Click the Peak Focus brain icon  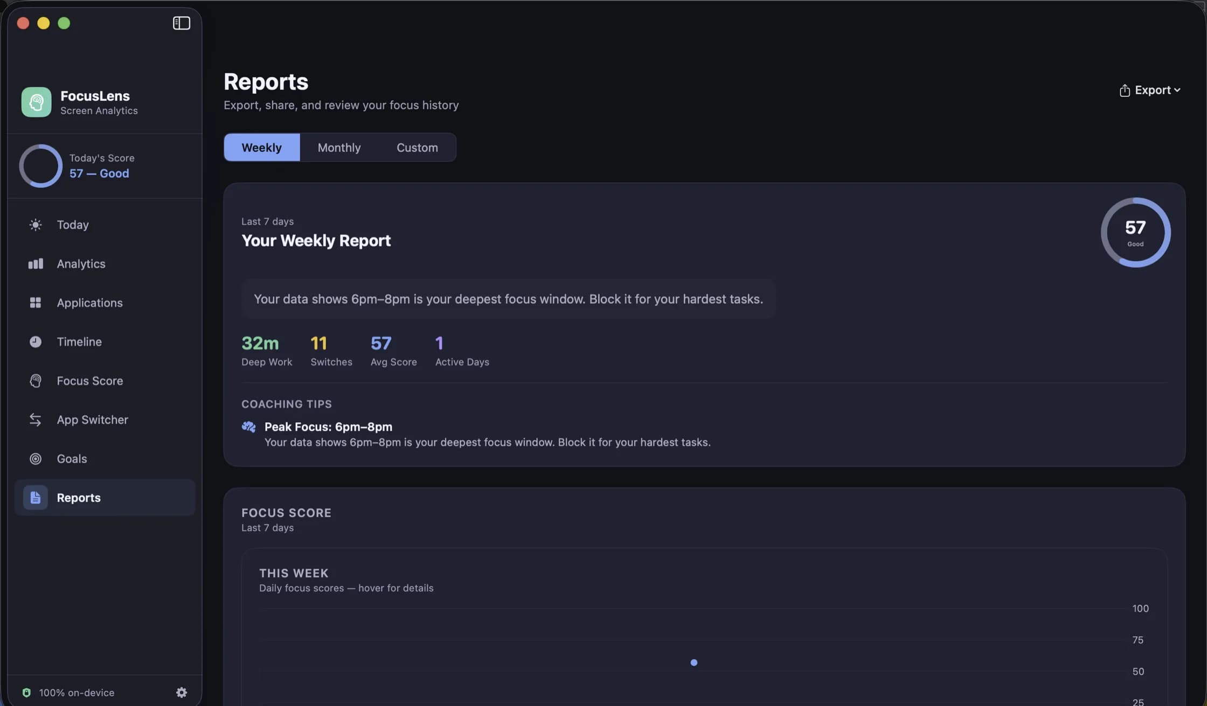click(248, 427)
